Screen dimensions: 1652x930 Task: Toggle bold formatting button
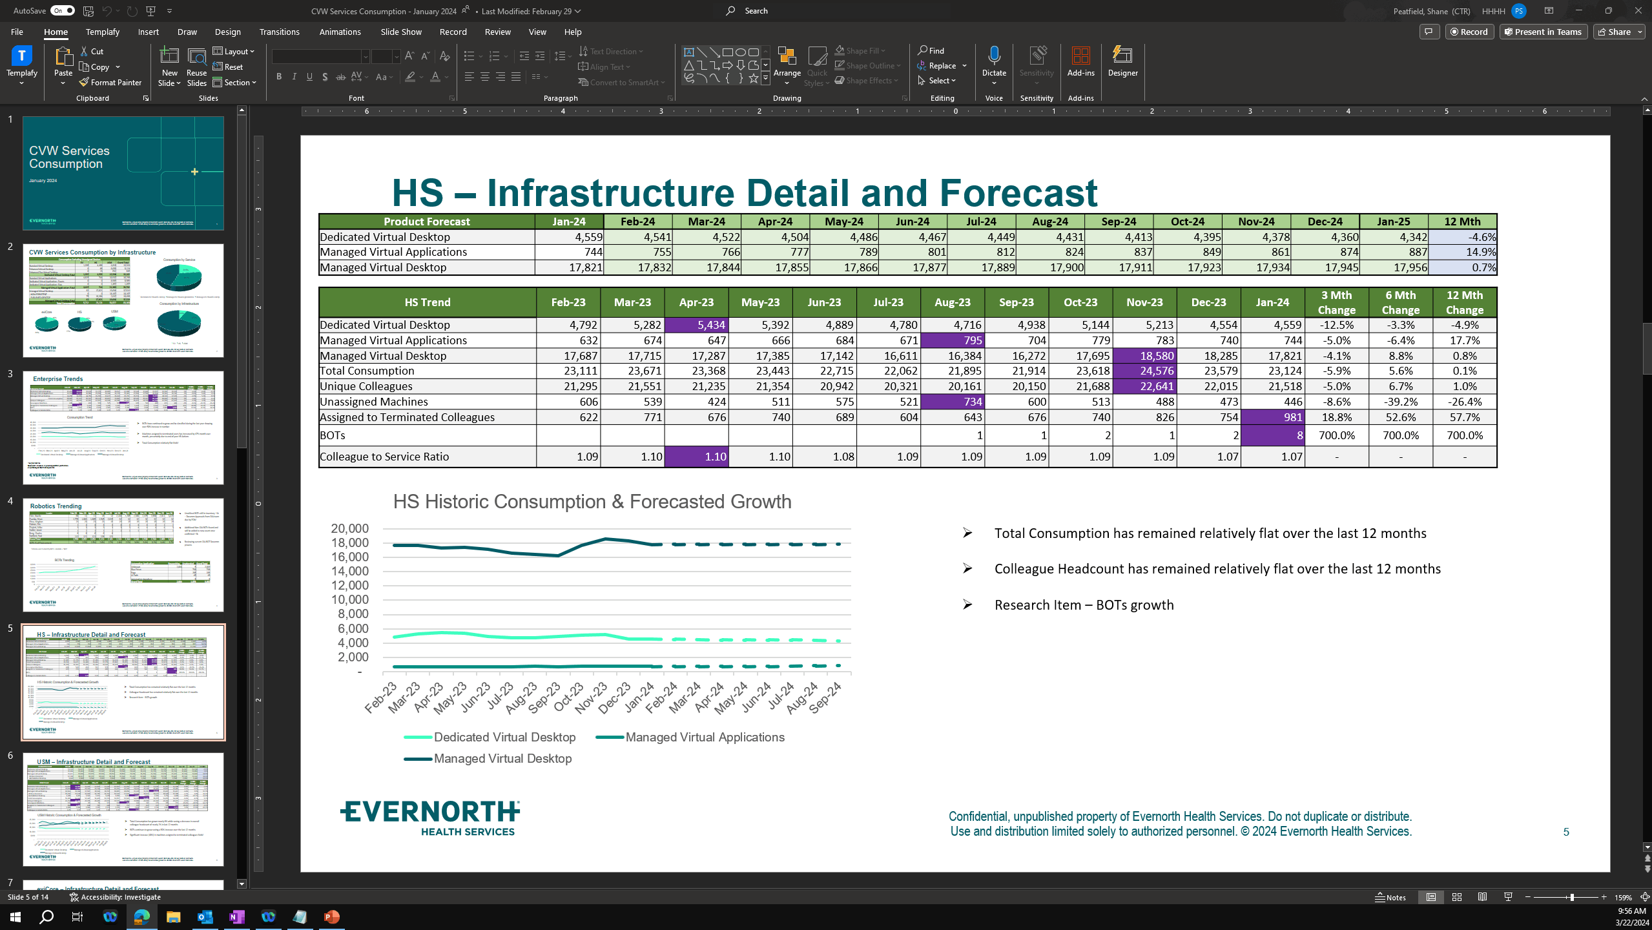coord(279,77)
